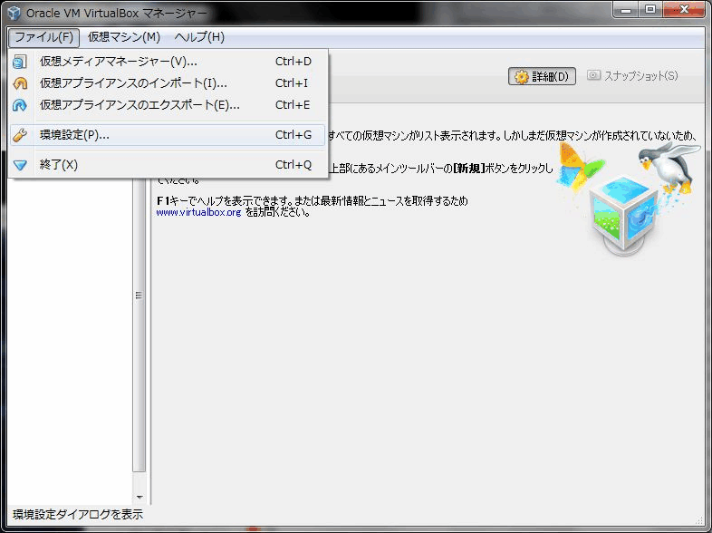Open the www.virtualbox.org link

198,212
